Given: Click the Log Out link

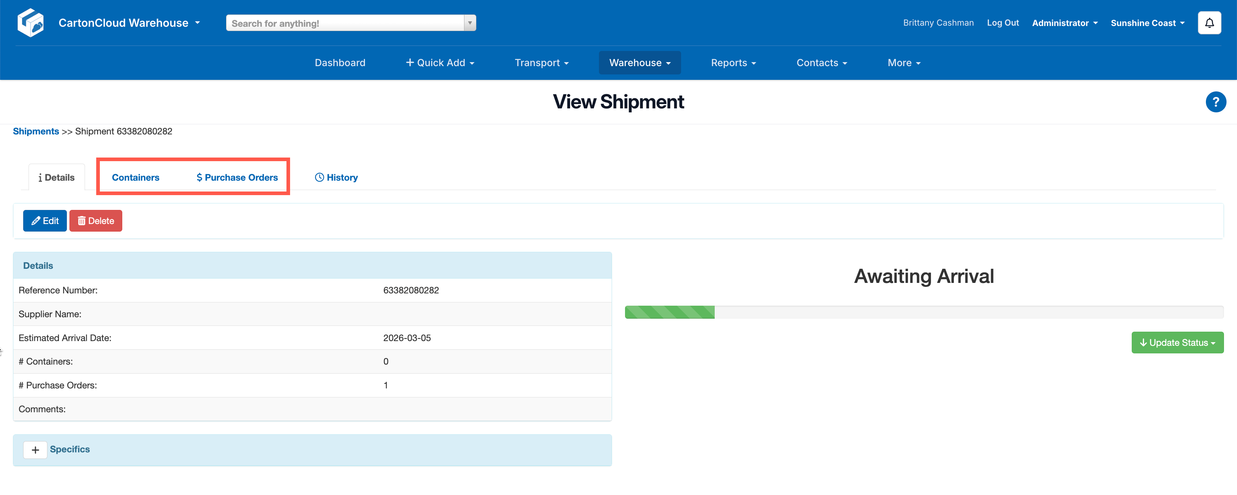Looking at the screenshot, I should [x=1002, y=22].
